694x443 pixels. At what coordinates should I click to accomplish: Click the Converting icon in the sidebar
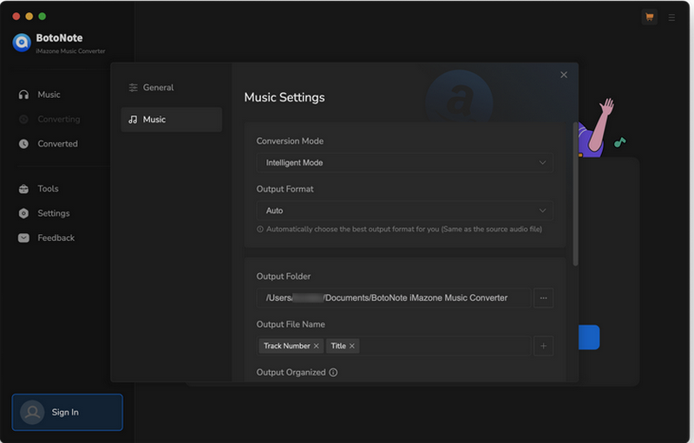[23, 120]
